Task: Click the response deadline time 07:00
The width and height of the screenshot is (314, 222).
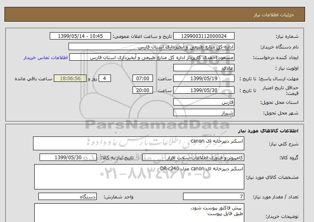Action: (143, 78)
